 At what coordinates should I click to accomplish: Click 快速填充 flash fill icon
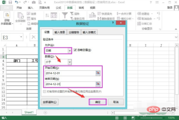[x=99, y=14]
